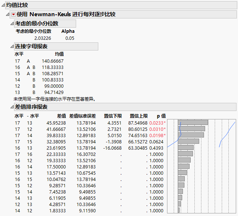This screenshot has width=238, height=216.
Task: Toggle the 差值排序报表 disclosure triangle
Action: [12, 107]
